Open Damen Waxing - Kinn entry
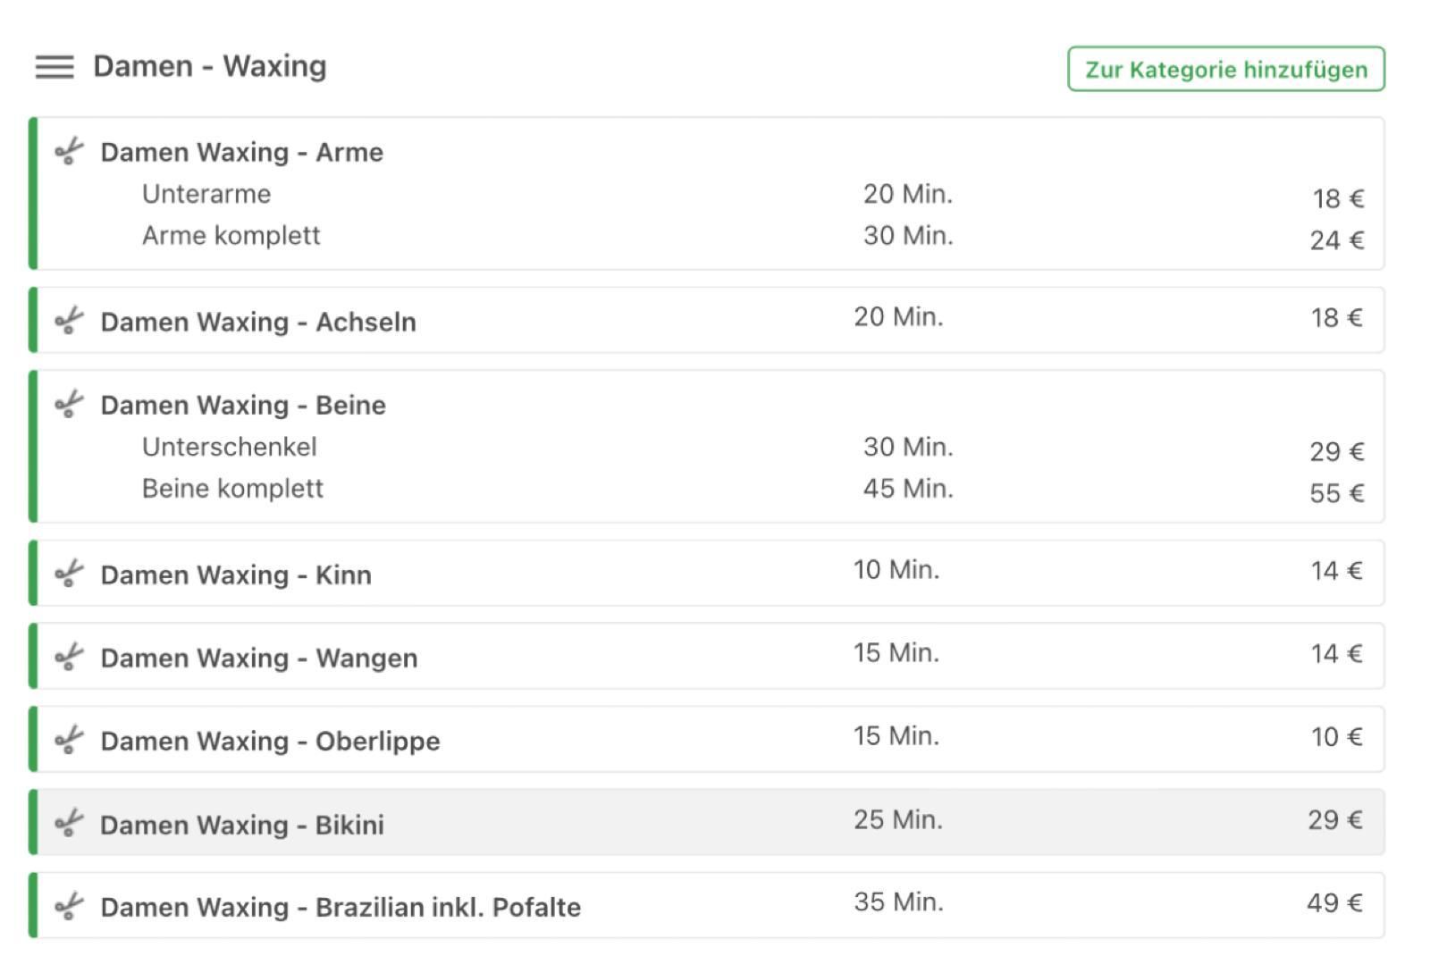 (x=707, y=573)
